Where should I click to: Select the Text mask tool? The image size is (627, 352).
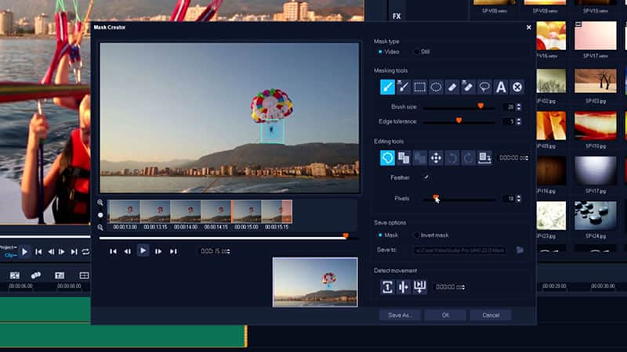point(501,87)
